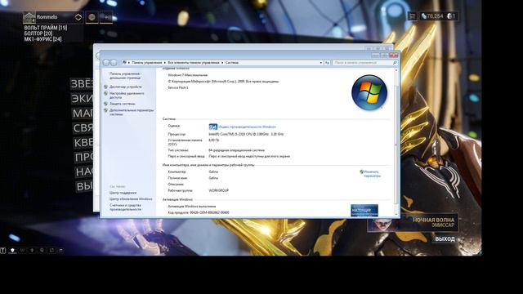Click the credits counter 78,254 in Warframe
Viewport: 523px width, 294px height.
(432, 16)
